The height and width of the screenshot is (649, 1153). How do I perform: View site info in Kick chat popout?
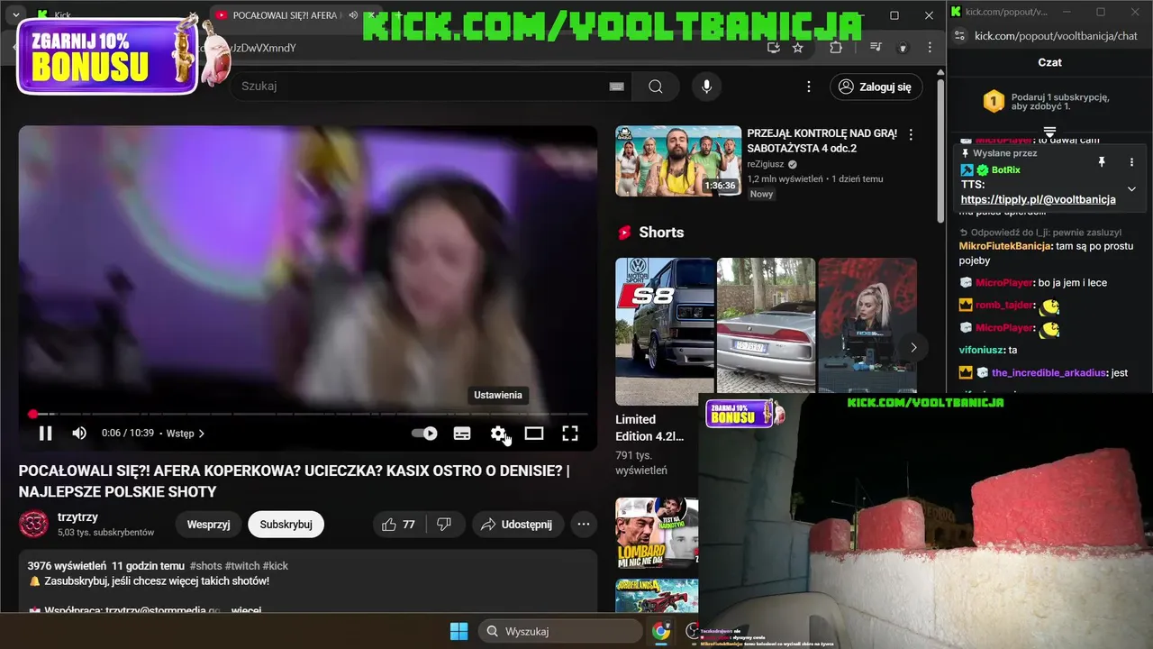959,36
